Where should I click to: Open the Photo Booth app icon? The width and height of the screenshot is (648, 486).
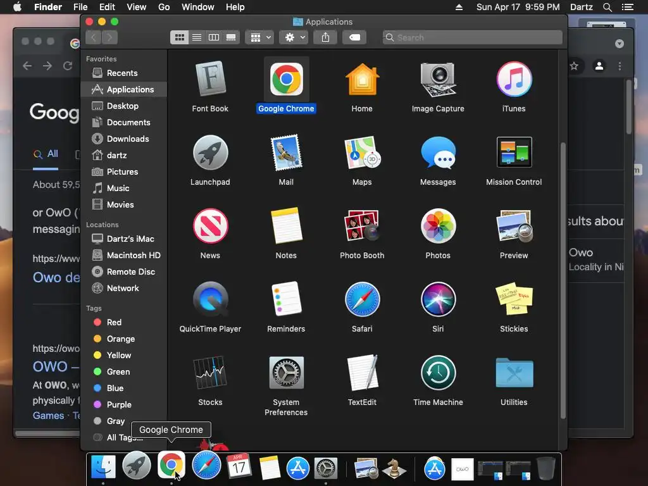362,226
